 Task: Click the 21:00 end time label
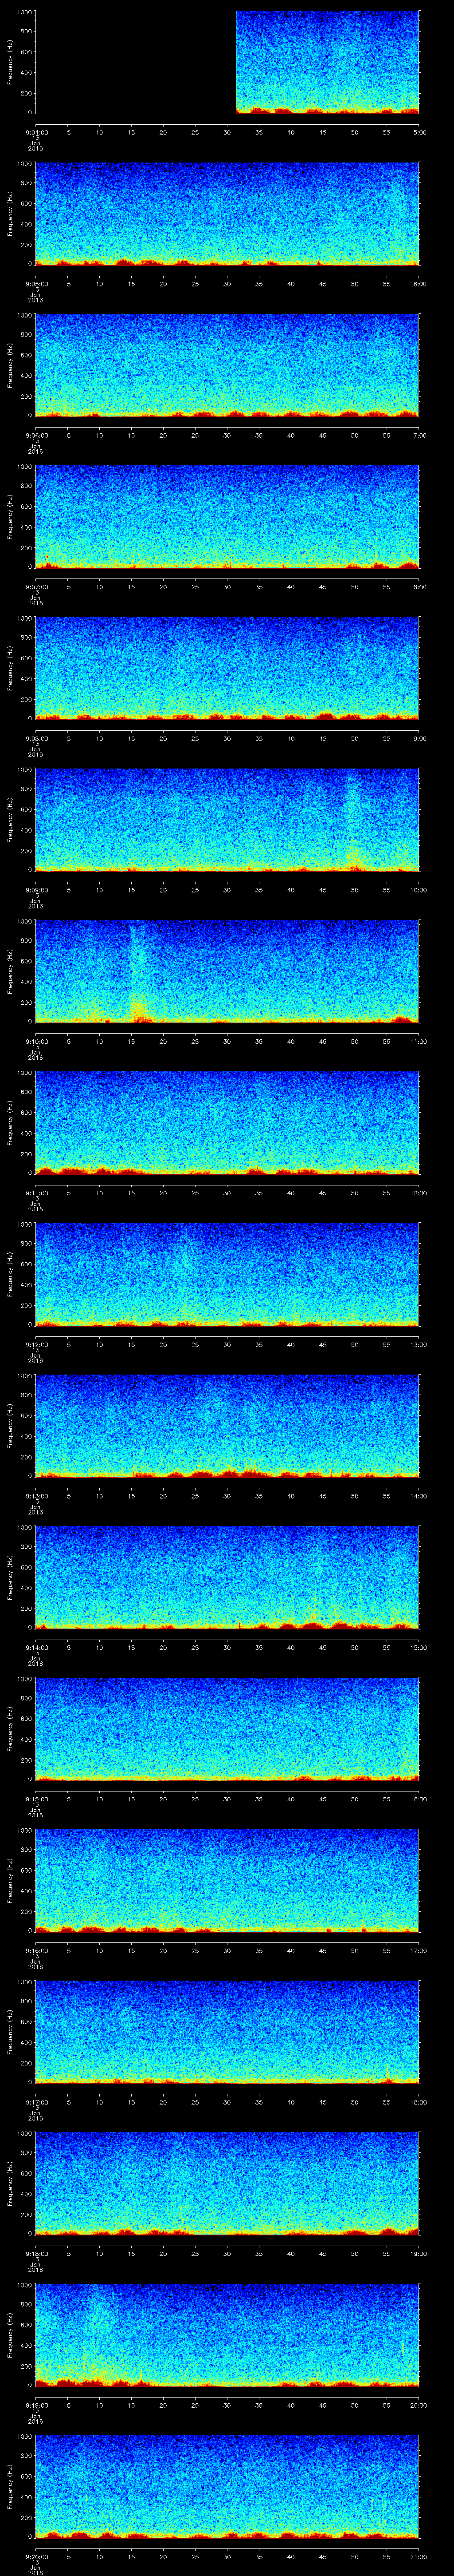(x=418, y=2556)
